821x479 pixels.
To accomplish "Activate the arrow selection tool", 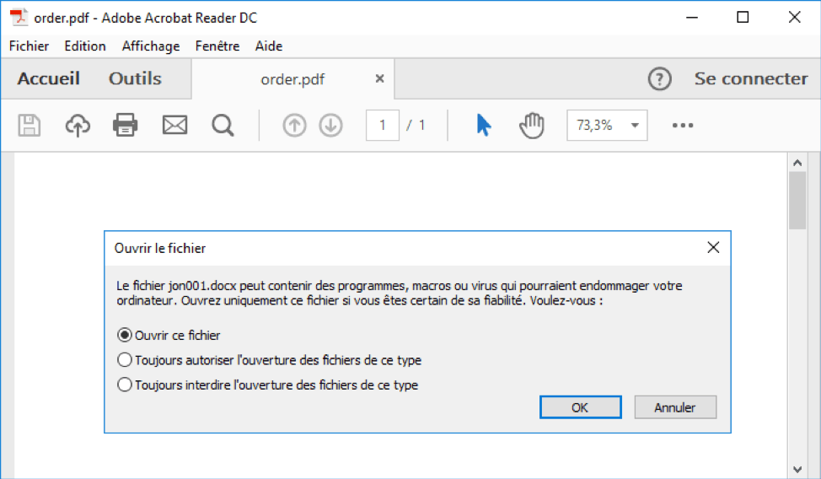I will (x=484, y=126).
